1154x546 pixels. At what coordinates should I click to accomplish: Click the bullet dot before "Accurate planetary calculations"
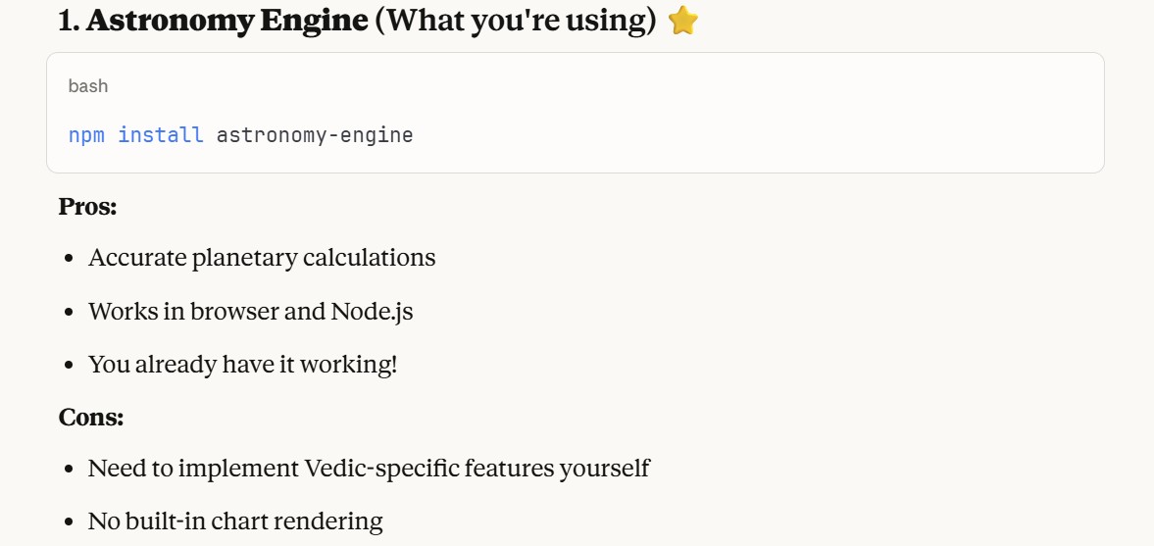69,259
